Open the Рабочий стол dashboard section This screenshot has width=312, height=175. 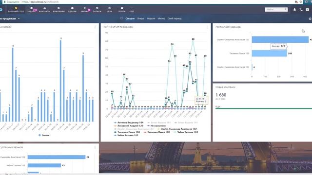click(x=16, y=10)
